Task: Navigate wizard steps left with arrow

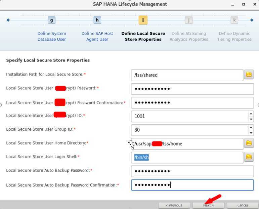Action: 8,20
